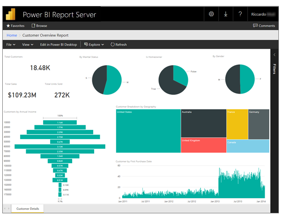Viewport: 283px width, 217px height.
Task: Select the 60000 income funnel bar
Action: pyautogui.click(x=60, y=147)
